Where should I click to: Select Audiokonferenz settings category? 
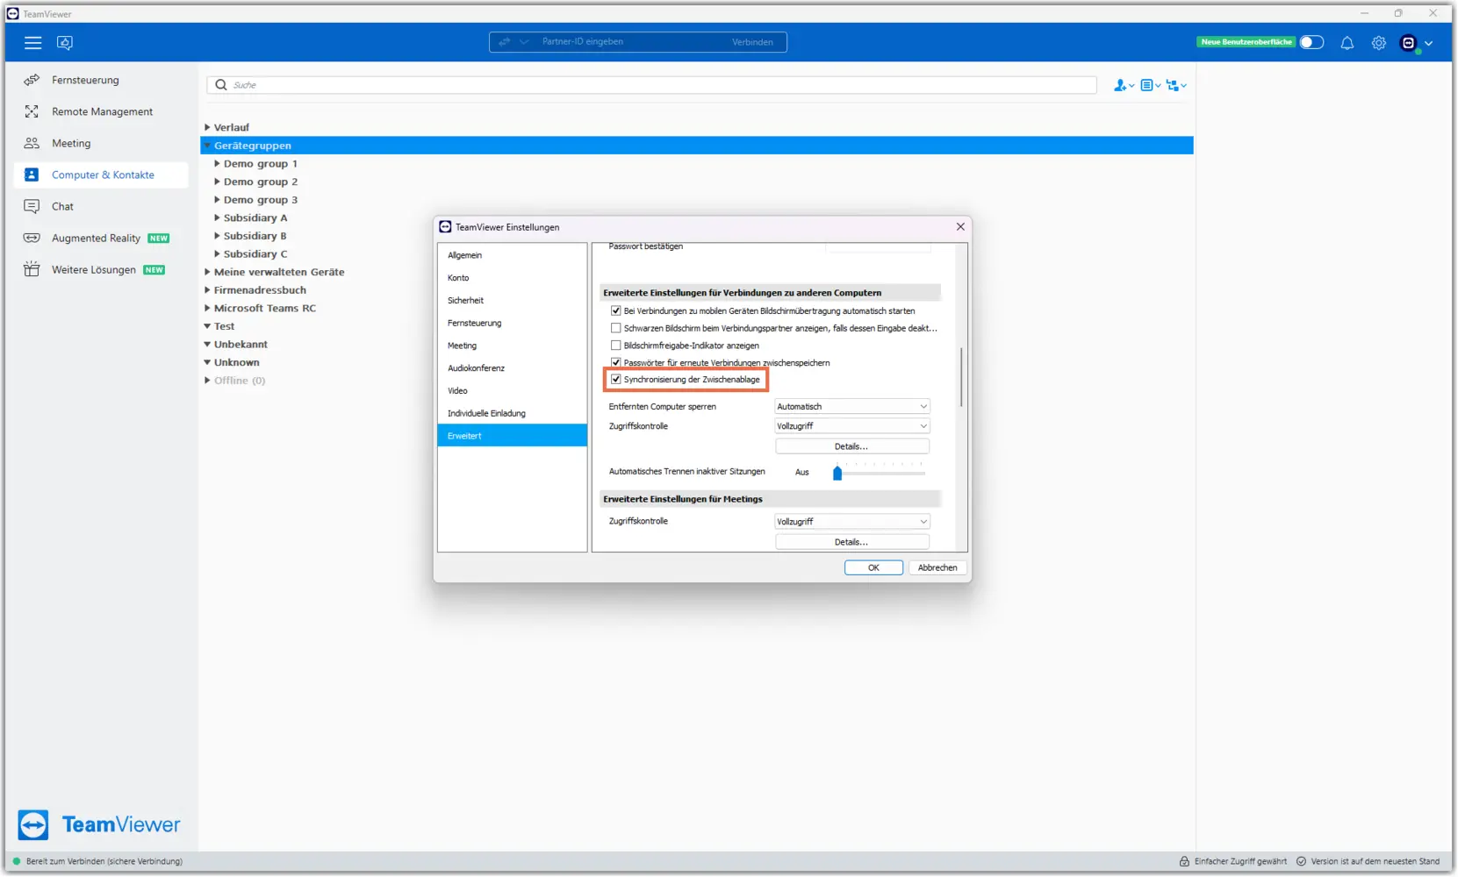[512, 368]
